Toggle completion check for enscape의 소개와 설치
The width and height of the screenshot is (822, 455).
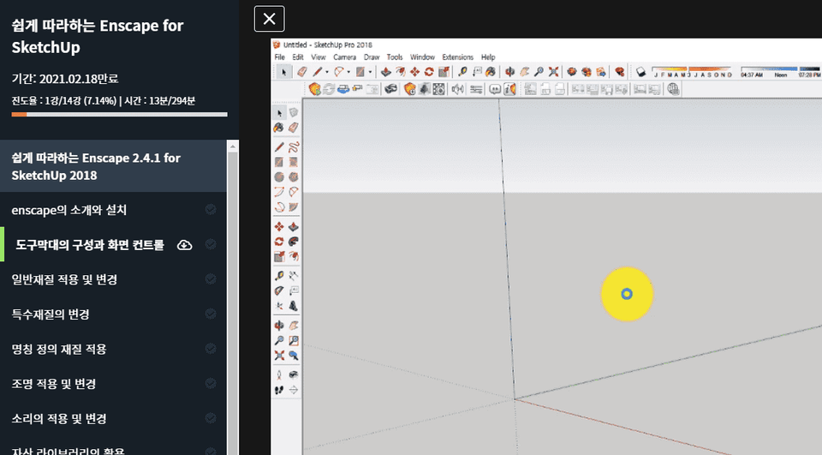[x=211, y=209]
